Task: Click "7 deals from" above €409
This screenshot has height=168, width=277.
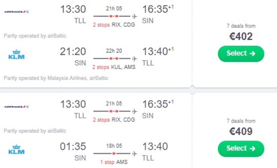Action: click(x=241, y=121)
